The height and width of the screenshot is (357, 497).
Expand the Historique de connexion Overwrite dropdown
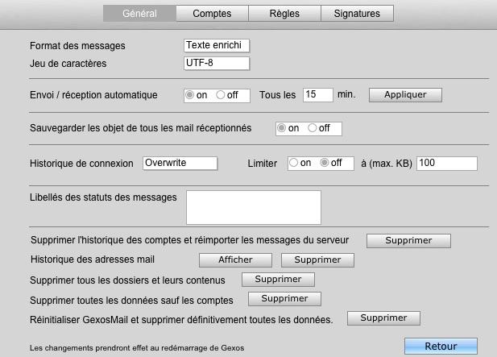tap(180, 163)
